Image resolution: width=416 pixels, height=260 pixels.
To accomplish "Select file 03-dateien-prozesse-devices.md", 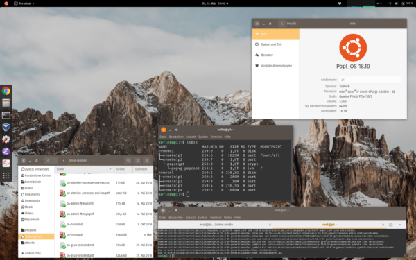I will tap(104, 183).
